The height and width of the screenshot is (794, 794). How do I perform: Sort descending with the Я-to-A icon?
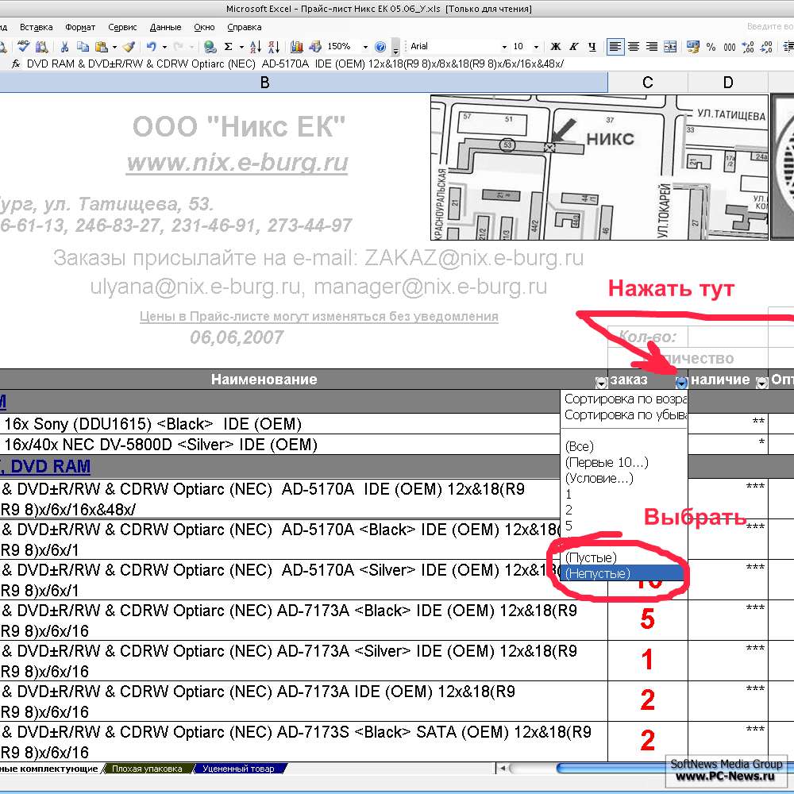pyautogui.click(x=274, y=47)
